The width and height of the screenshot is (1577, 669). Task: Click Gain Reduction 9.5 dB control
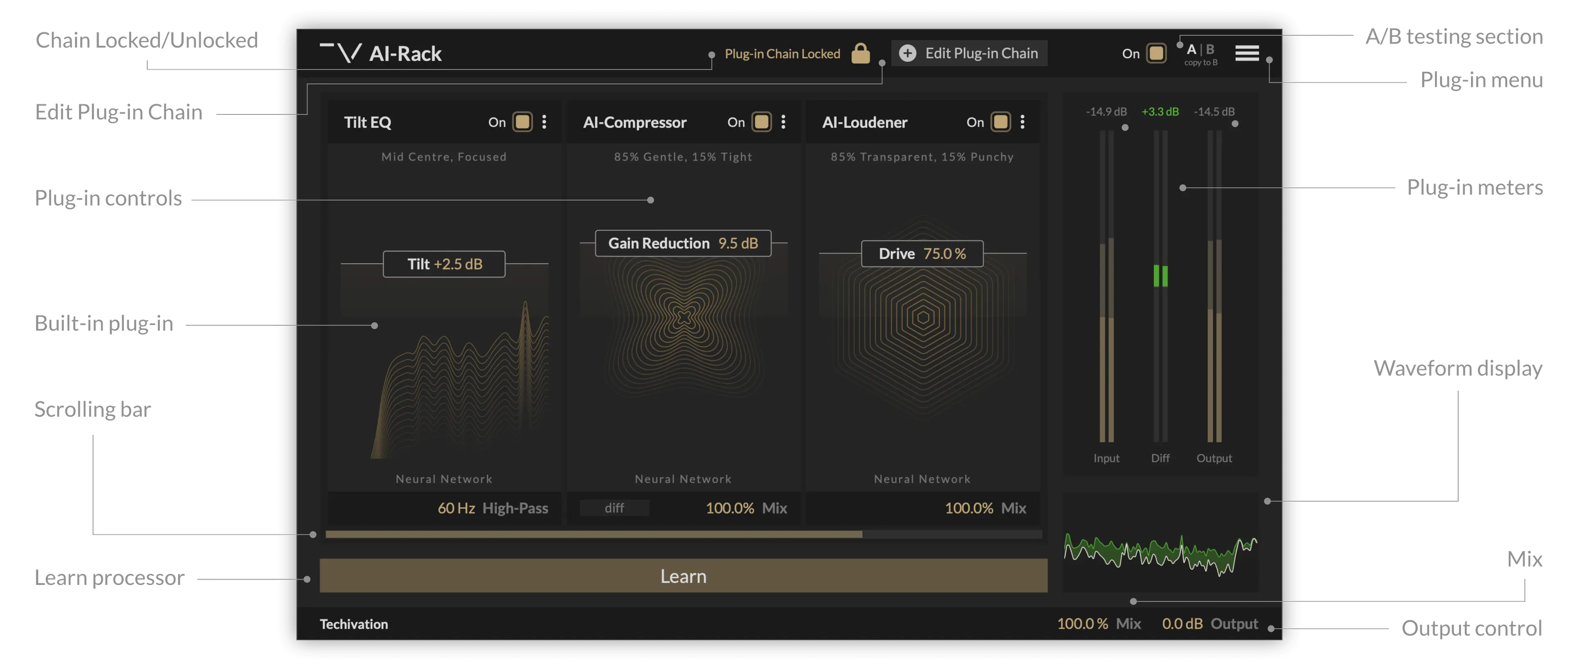[683, 243]
